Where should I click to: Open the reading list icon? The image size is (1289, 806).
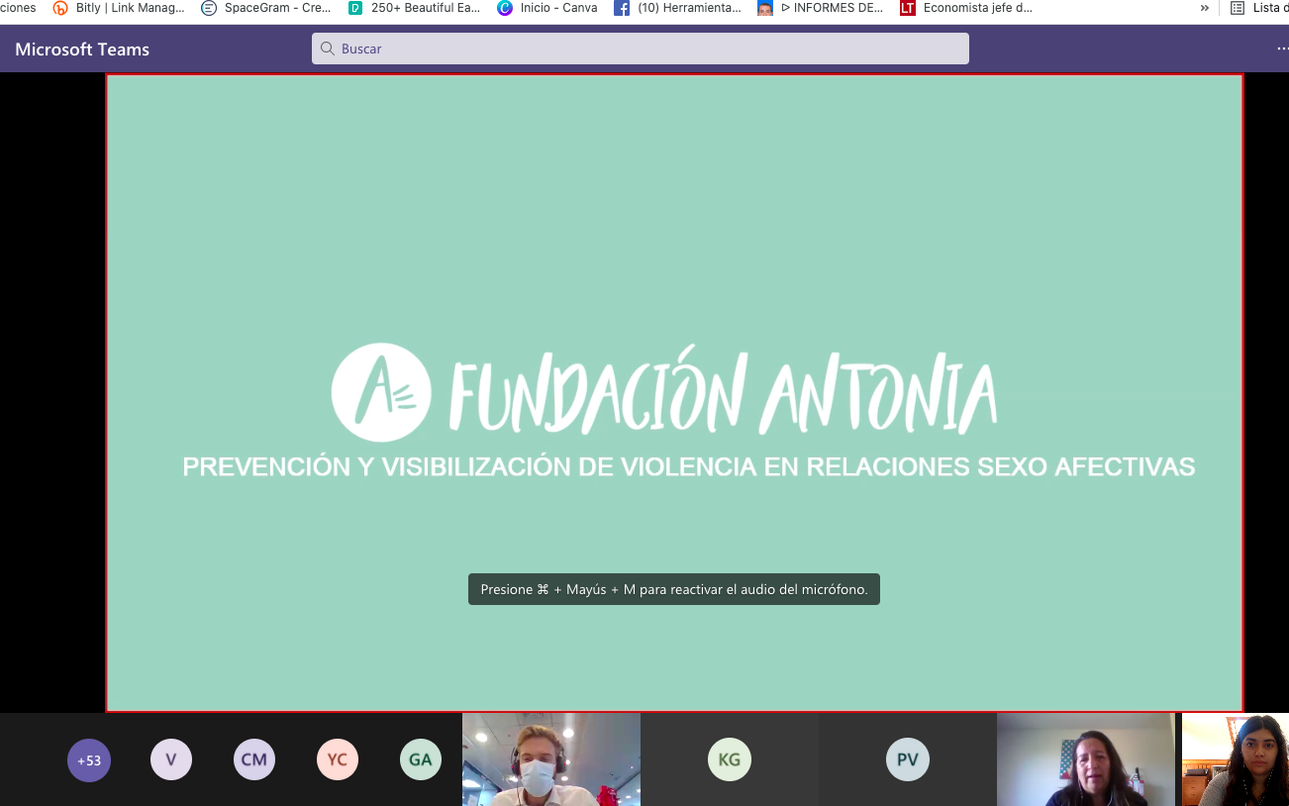tap(1237, 8)
